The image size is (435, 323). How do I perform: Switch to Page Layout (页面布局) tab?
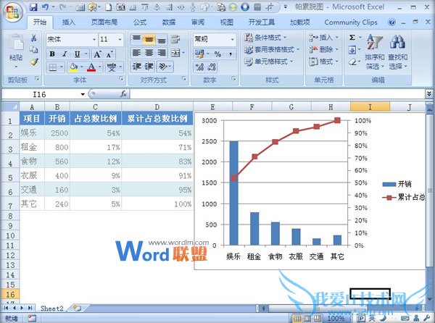(104, 22)
